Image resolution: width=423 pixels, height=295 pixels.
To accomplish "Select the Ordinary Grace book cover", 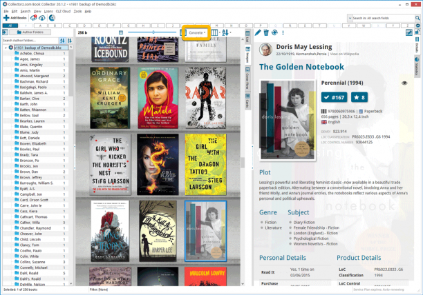I will [x=110, y=98].
